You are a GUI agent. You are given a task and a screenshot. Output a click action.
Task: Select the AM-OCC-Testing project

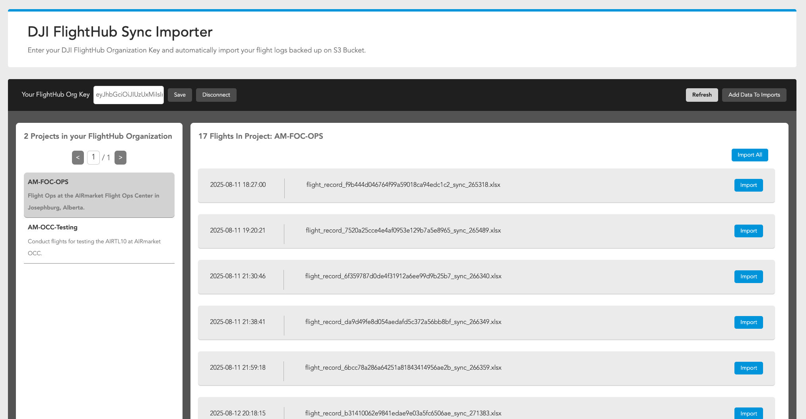coord(99,241)
